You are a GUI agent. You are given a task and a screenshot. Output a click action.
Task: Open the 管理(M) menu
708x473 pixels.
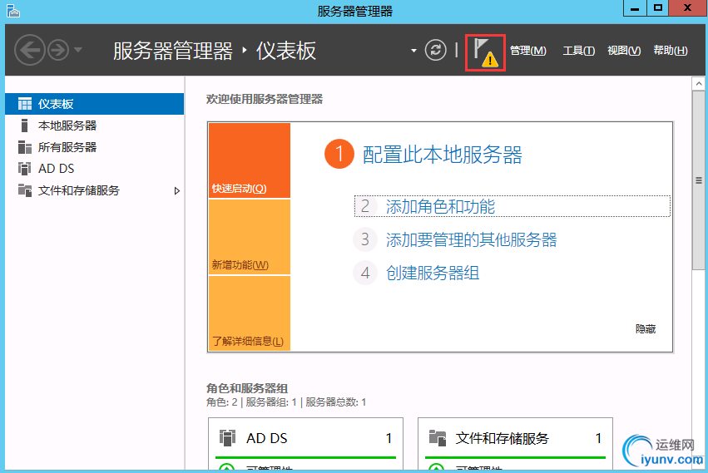point(527,51)
